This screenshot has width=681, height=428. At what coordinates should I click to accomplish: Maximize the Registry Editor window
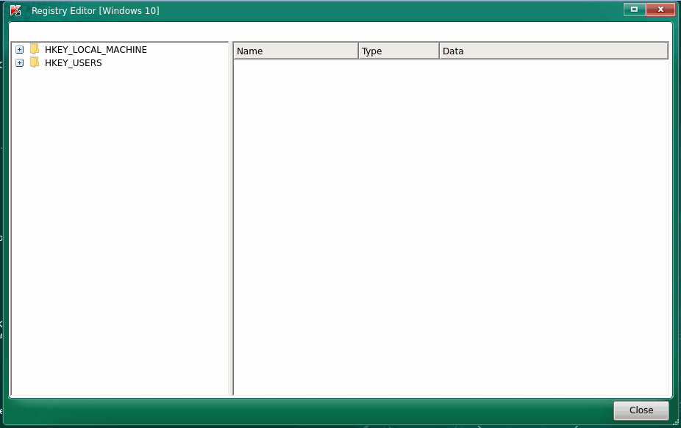click(x=634, y=9)
